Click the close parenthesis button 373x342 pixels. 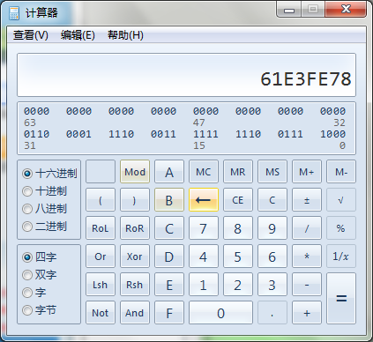pos(135,200)
